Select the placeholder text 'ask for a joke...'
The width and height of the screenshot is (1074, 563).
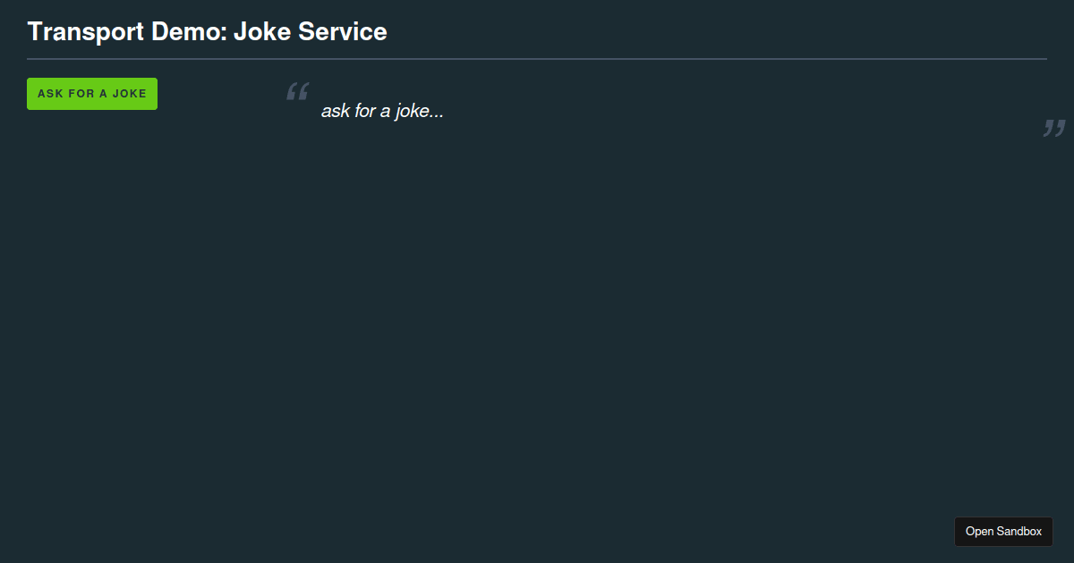click(x=382, y=111)
